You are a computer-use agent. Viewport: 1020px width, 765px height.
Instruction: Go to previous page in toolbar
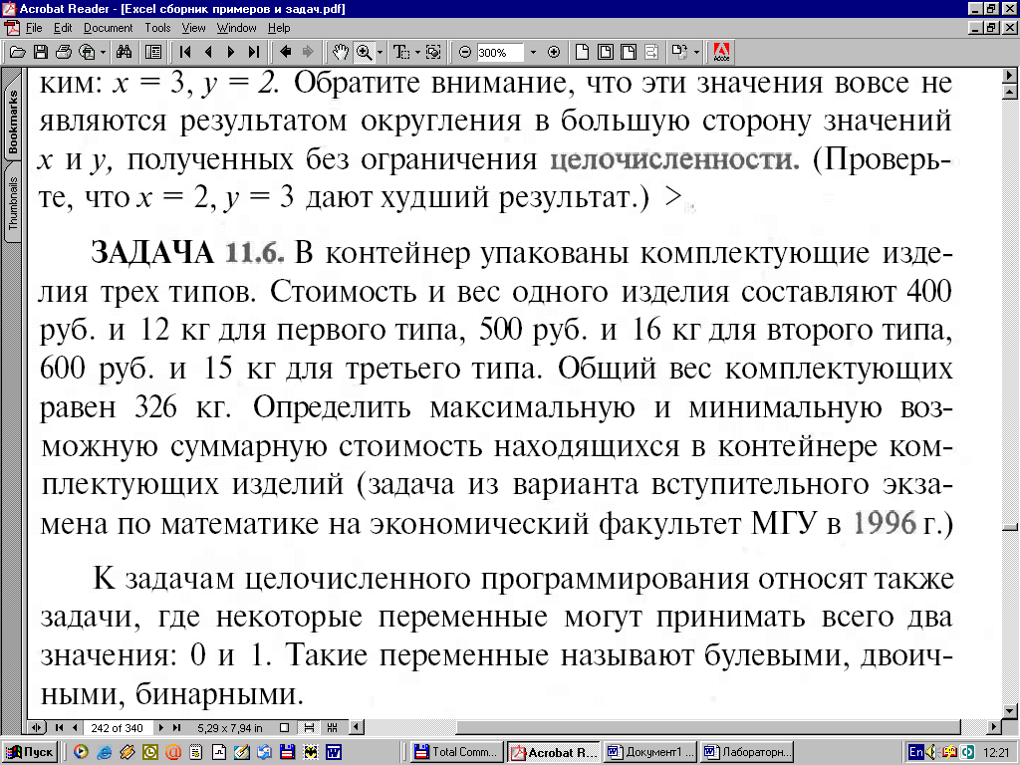[x=208, y=52]
